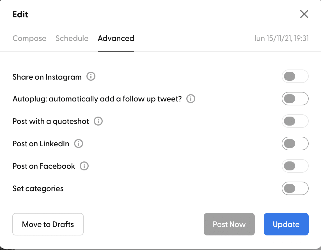Open info icon beside Share on Instagram
This screenshot has height=250, width=321.
[91, 77]
